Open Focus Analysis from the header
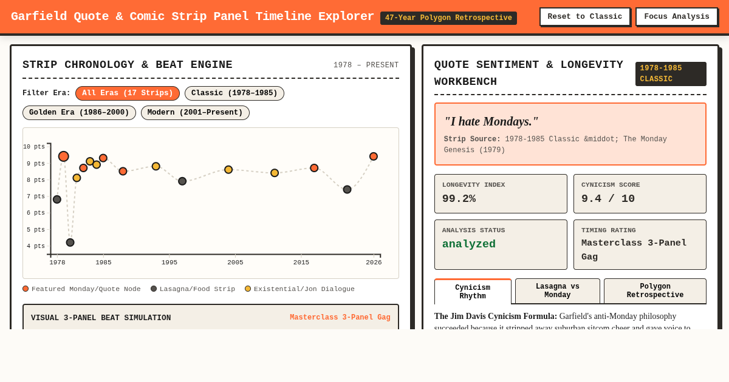Viewport: 729px width, 382px height. [x=677, y=17]
